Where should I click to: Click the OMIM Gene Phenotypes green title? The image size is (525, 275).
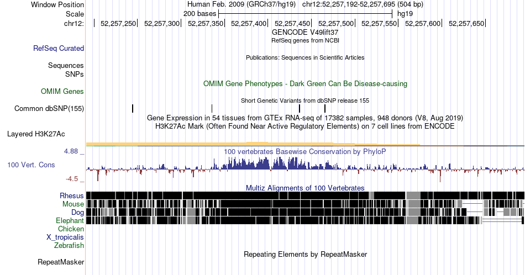pos(305,83)
